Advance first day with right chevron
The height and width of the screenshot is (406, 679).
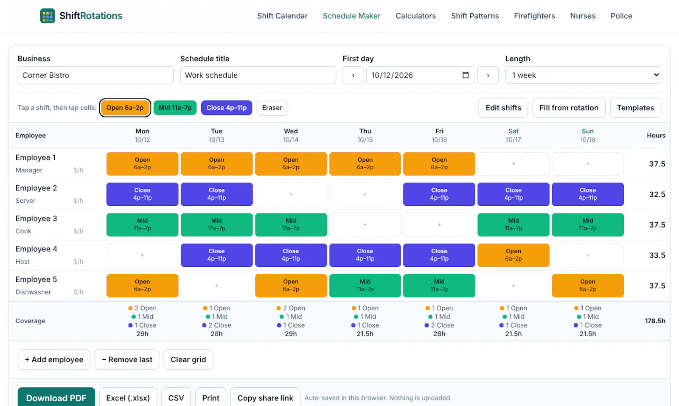pos(488,75)
